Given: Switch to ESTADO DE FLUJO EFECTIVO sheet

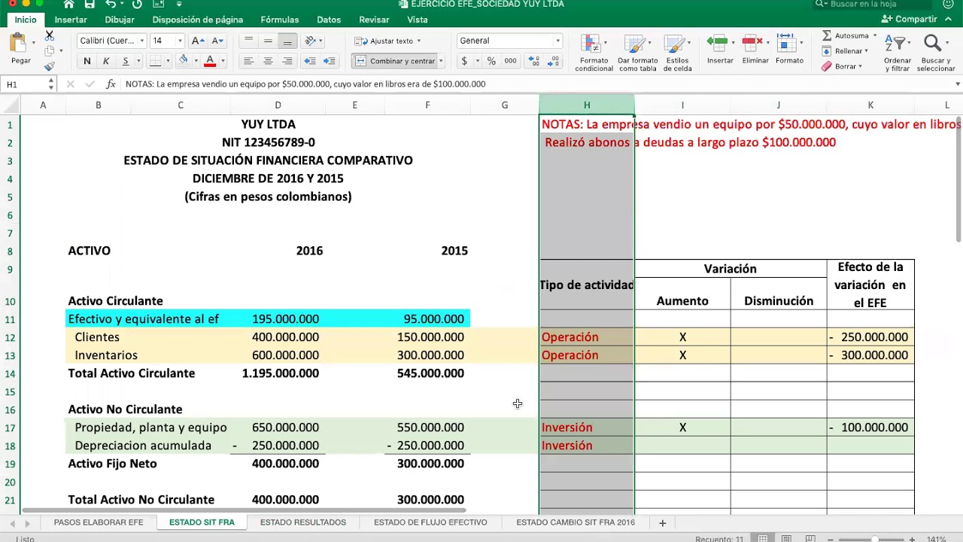Looking at the screenshot, I should [430, 522].
